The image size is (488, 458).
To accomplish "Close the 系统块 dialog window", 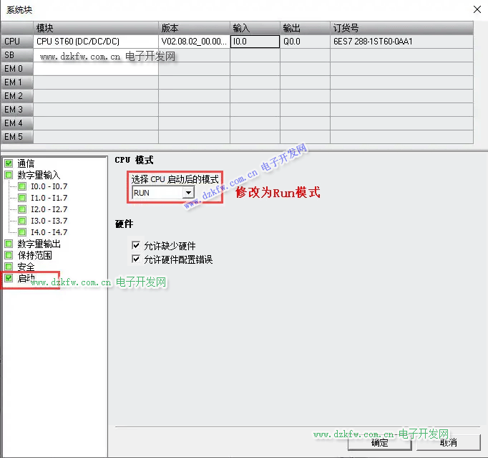I will pos(477,9).
